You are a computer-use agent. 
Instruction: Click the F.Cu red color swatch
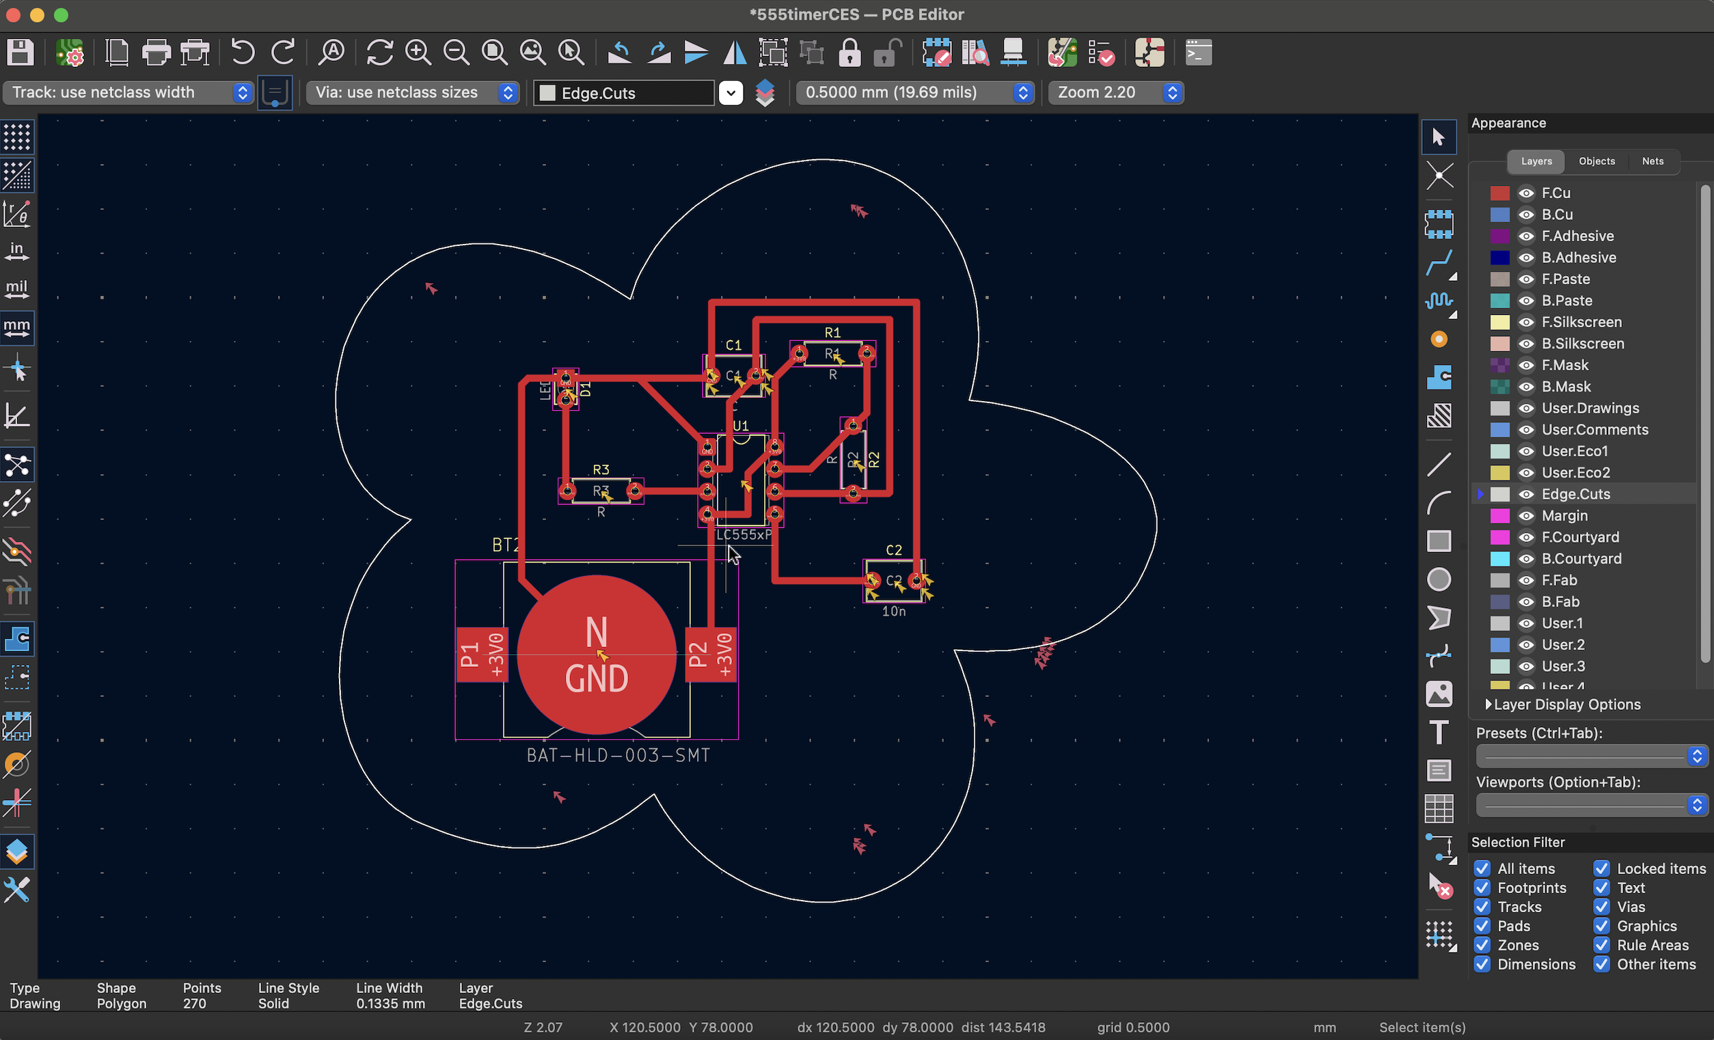1499,193
